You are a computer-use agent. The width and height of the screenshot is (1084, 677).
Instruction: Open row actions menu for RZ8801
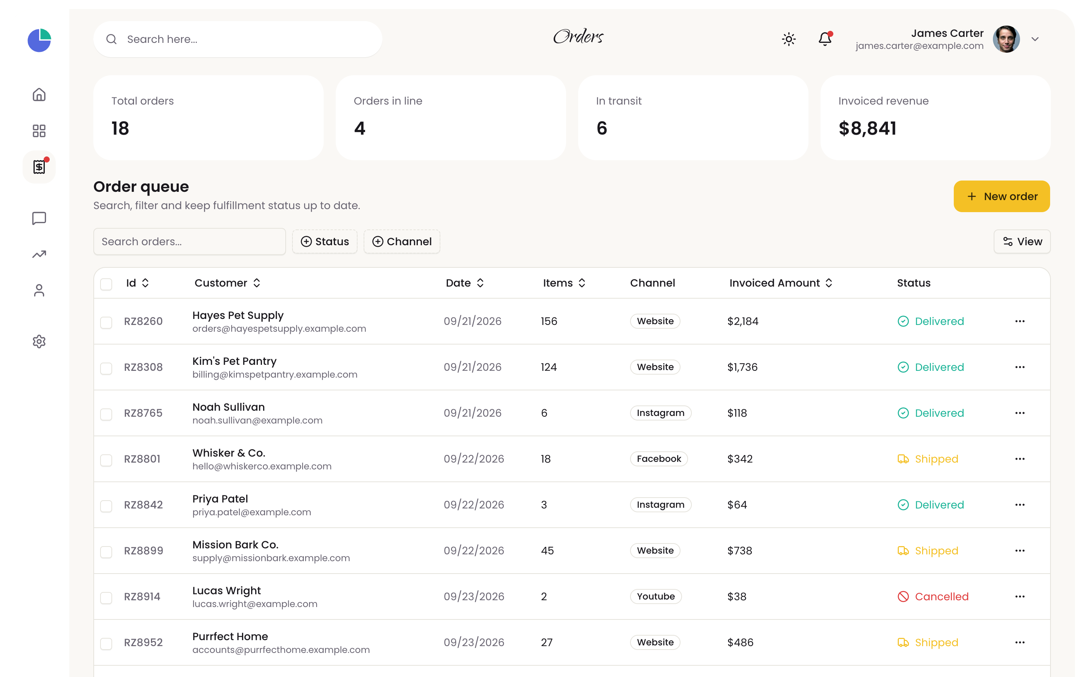point(1020,459)
